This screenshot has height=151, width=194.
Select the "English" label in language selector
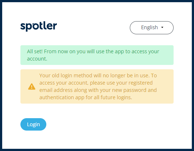pyautogui.click(x=150, y=27)
